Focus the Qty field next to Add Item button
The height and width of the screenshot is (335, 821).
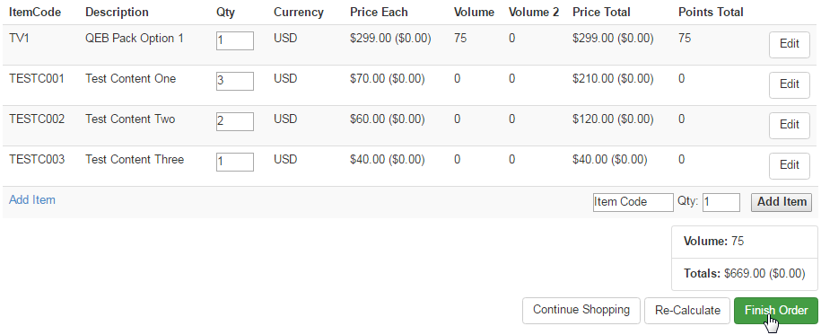[721, 202]
